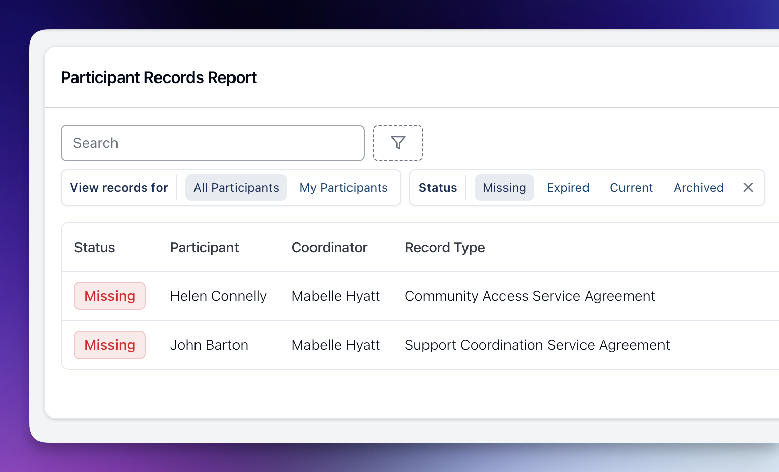Open the Community Access Service Agreement record
779x472 pixels.
(x=530, y=296)
